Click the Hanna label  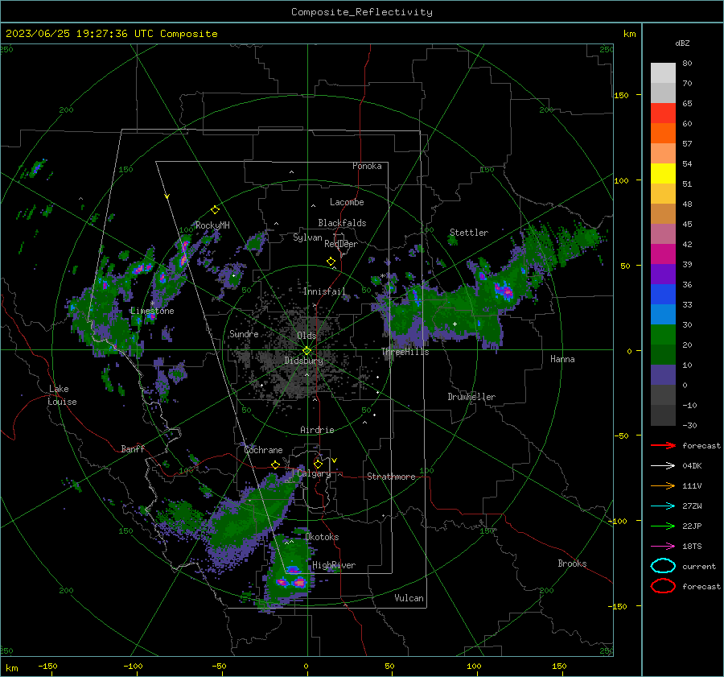[562, 359]
